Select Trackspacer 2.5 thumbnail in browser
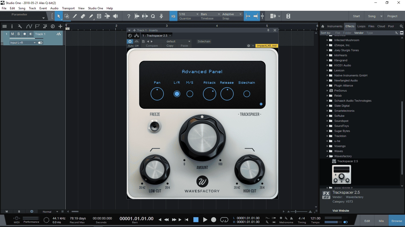This screenshot has height=227, width=405. [x=341, y=175]
